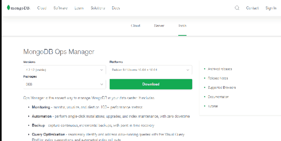Screen dimensions: 281x141
Task: Click the bold Monitoring bullet text
Action: point(41,107)
